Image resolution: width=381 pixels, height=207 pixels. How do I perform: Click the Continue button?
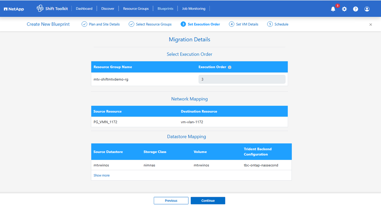[208, 200]
